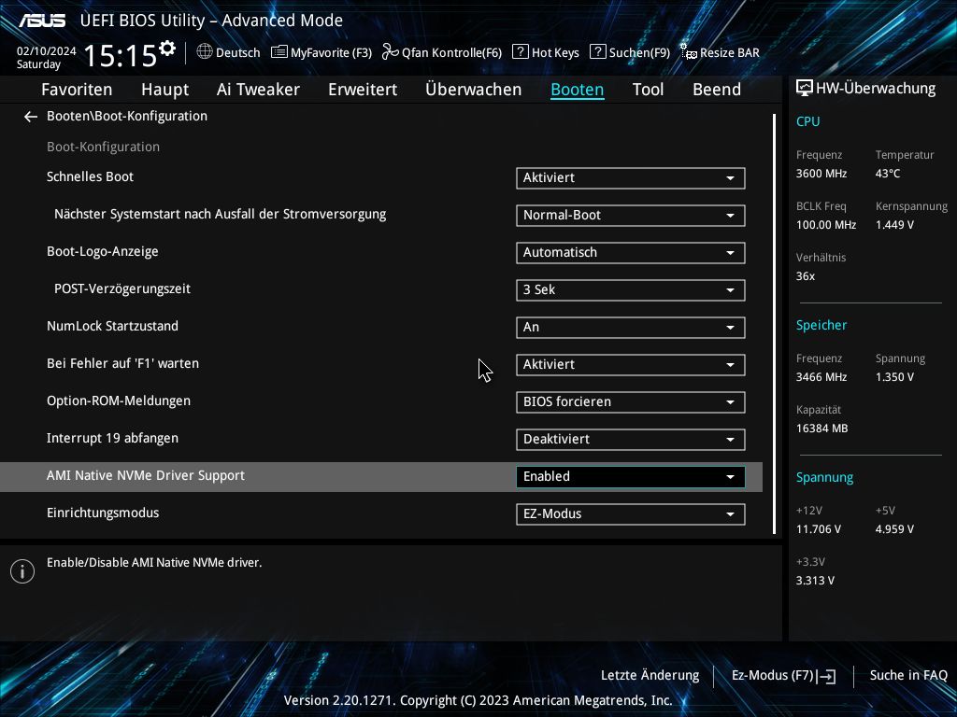
Task: Click the Option-ROM-Meldungen label
Action: (x=119, y=401)
